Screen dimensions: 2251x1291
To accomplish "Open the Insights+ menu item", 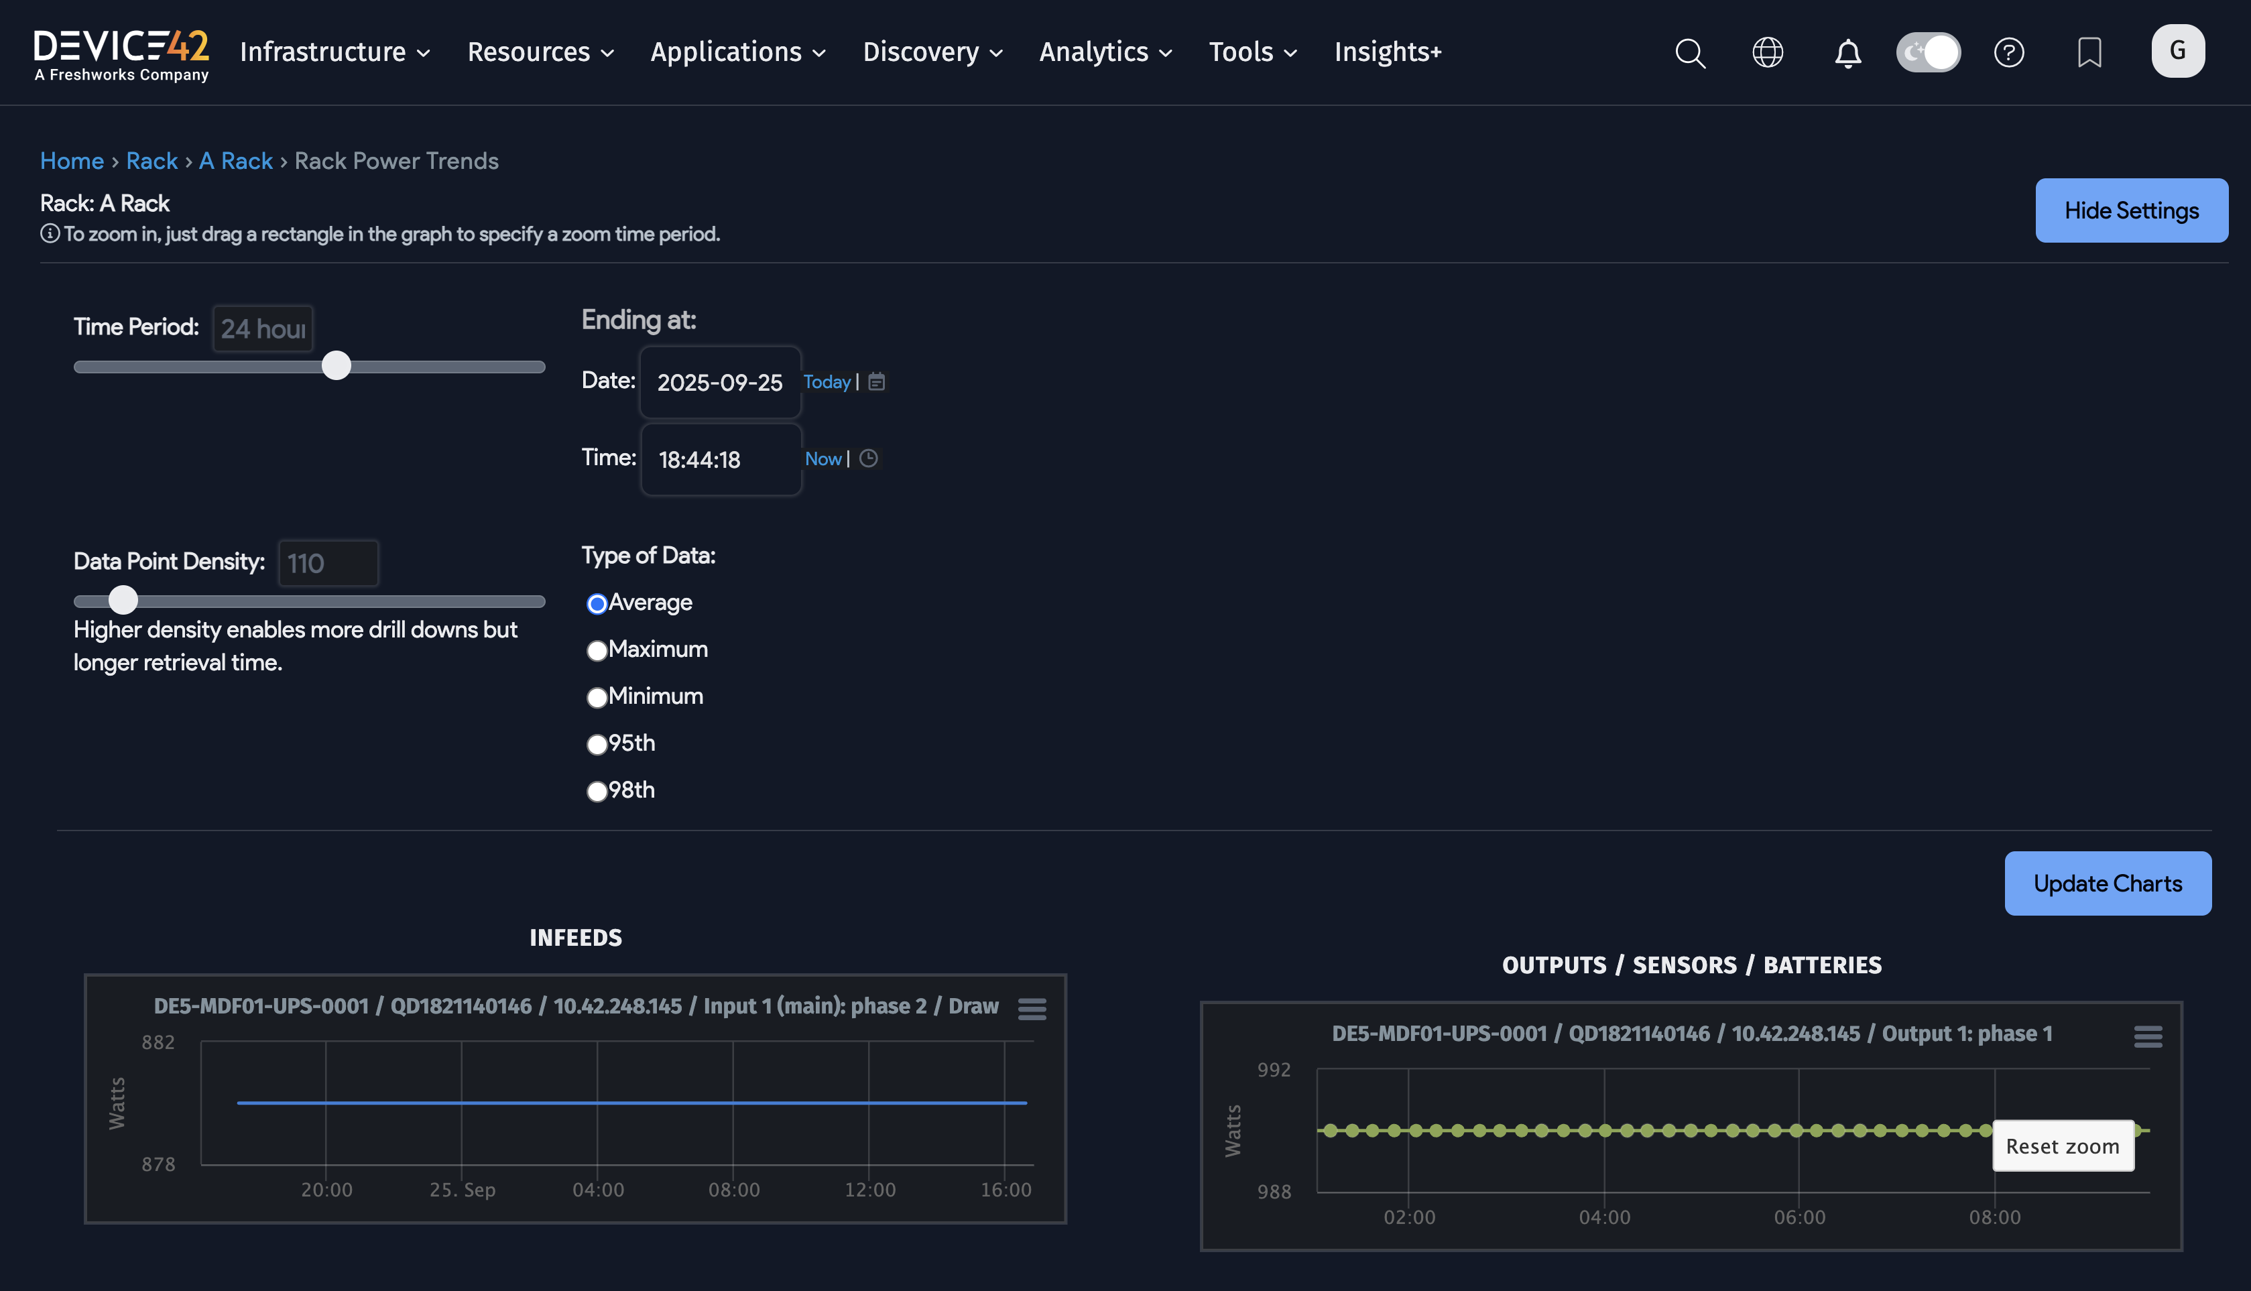I will coord(1388,52).
